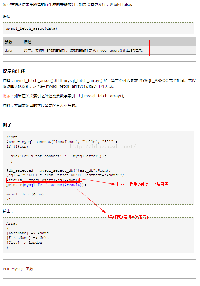Click the 输出 label

click(x=8, y=211)
